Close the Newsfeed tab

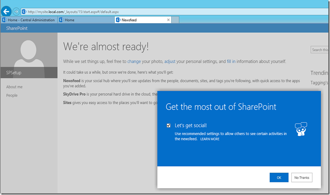[168, 20]
